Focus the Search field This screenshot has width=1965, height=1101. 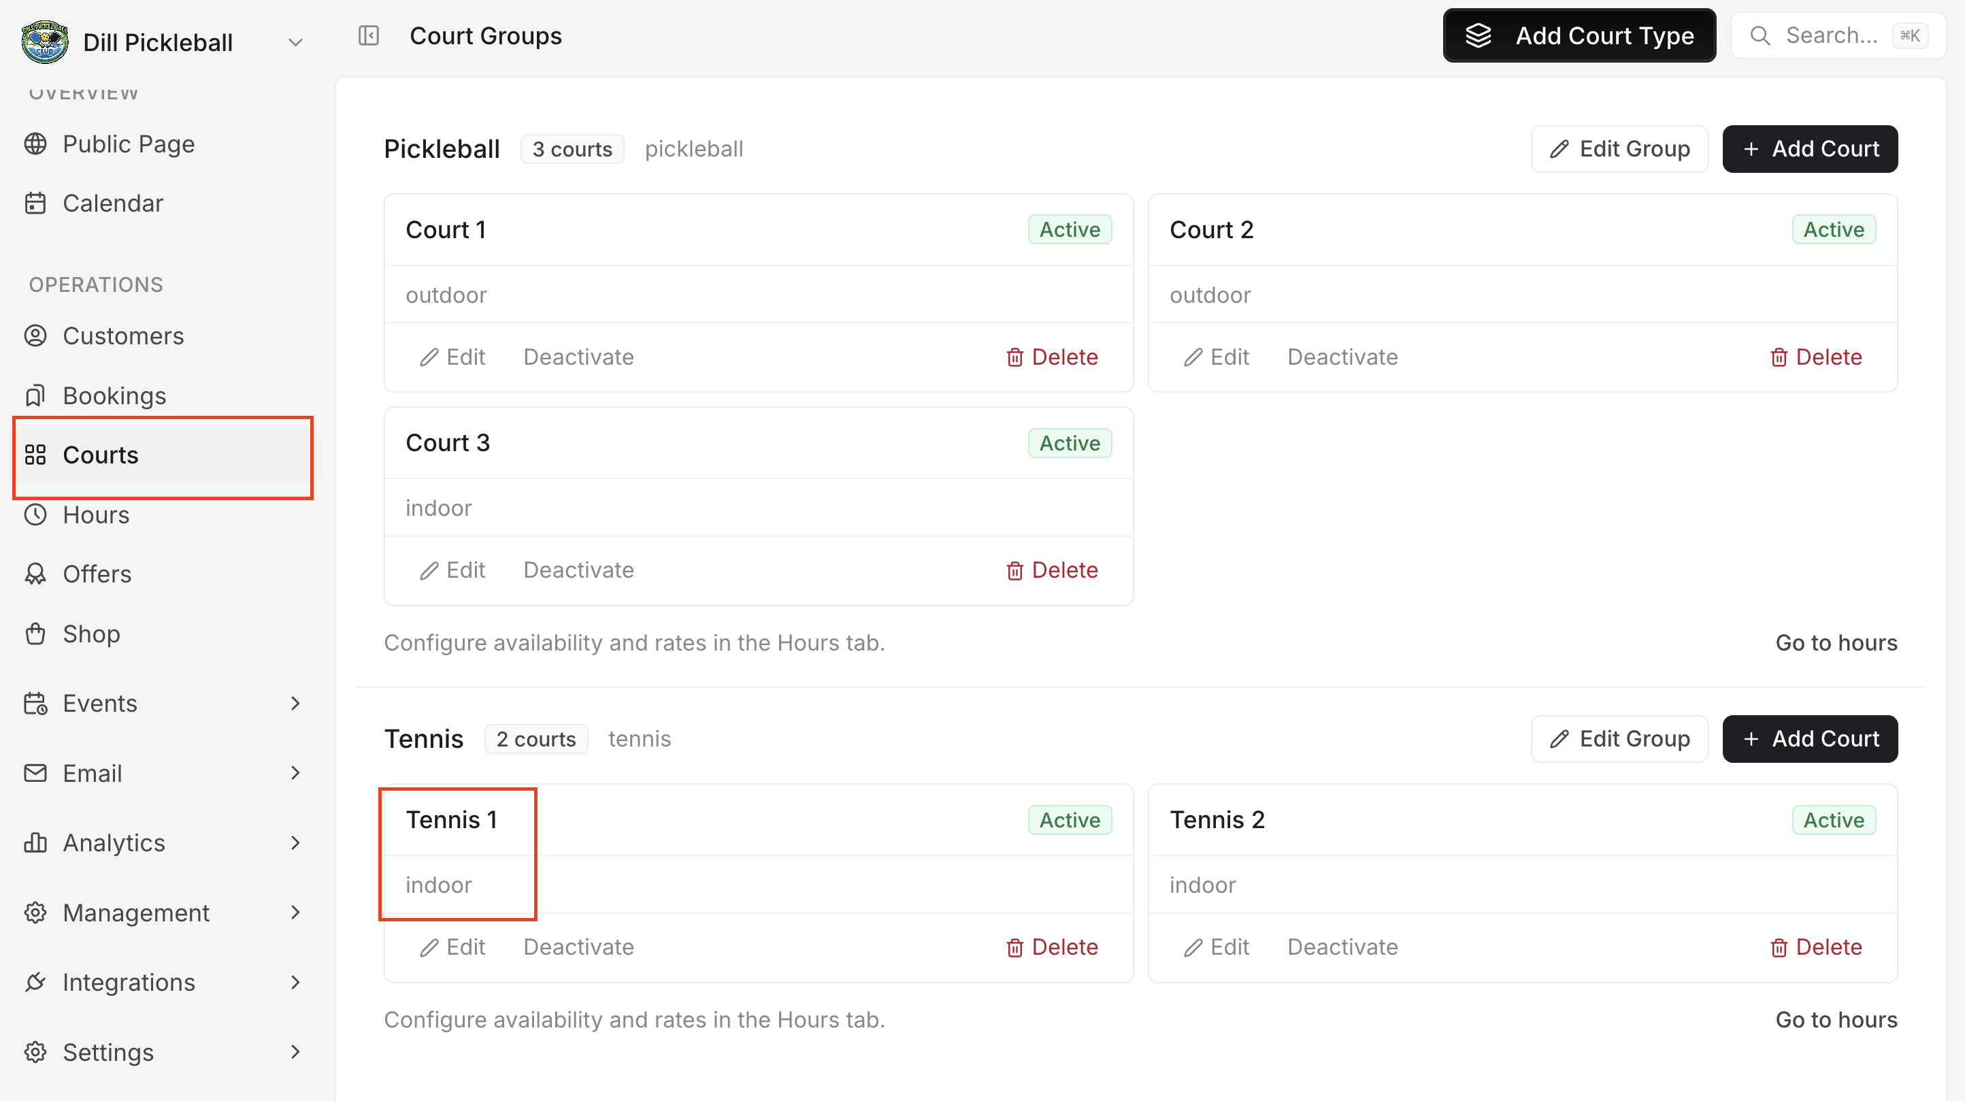tap(1838, 36)
